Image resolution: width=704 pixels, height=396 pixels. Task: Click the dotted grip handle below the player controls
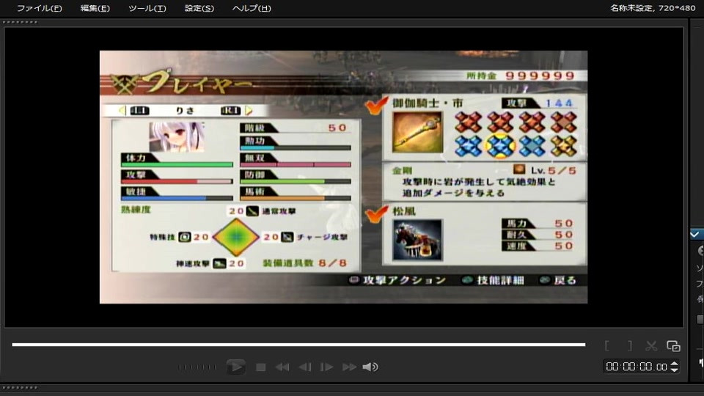tap(21, 387)
